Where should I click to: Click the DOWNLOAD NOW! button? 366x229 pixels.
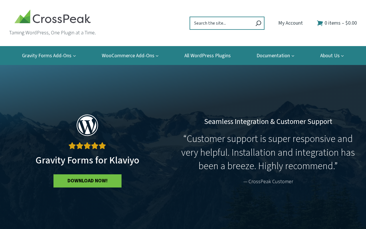click(x=87, y=181)
